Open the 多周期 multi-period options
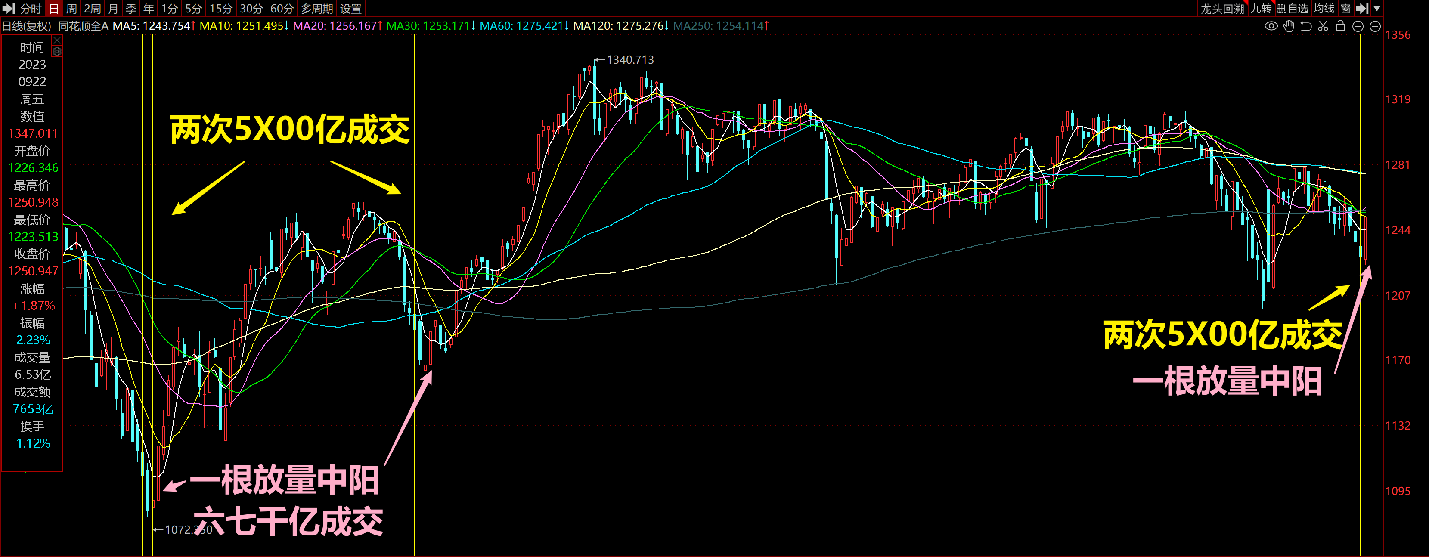Image resolution: width=1429 pixels, height=557 pixels. (x=317, y=8)
